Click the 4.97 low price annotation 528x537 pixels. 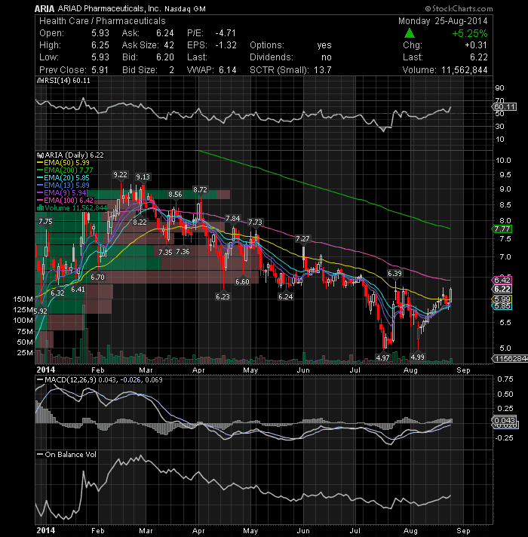pyautogui.click(x=383, y=357)
